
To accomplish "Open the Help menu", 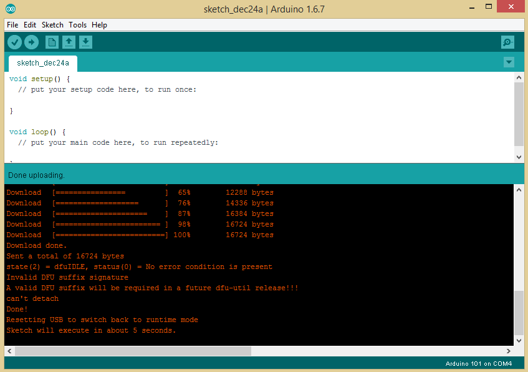I will 99,25.
